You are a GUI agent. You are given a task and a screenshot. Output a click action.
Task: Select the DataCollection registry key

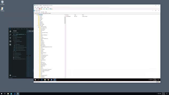(43, 63)
